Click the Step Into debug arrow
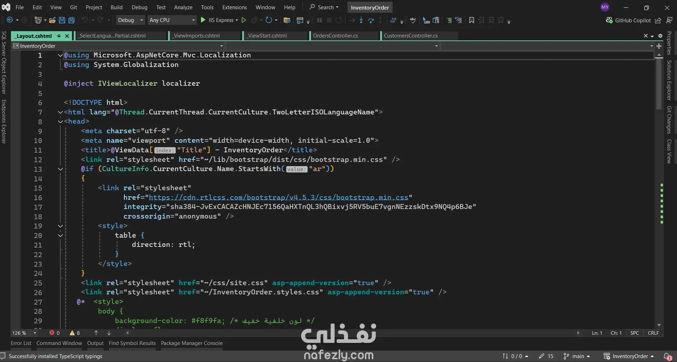The width and height of the screenshot is (677, 362). coord(361,20)
